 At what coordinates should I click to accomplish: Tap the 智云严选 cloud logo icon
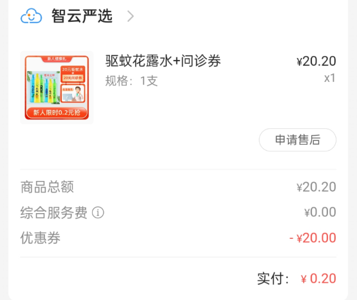[x=31, y=16]
